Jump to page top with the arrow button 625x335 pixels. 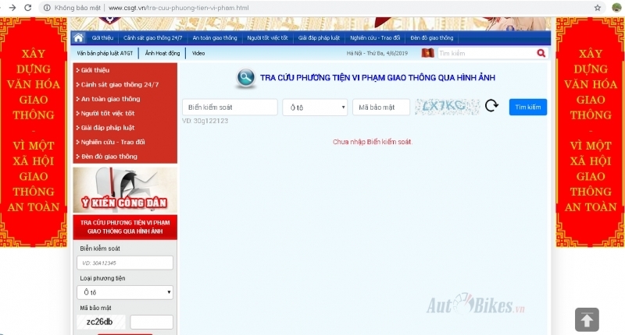tap(587, 319)
